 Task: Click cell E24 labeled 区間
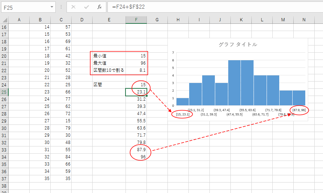[109, 85]
